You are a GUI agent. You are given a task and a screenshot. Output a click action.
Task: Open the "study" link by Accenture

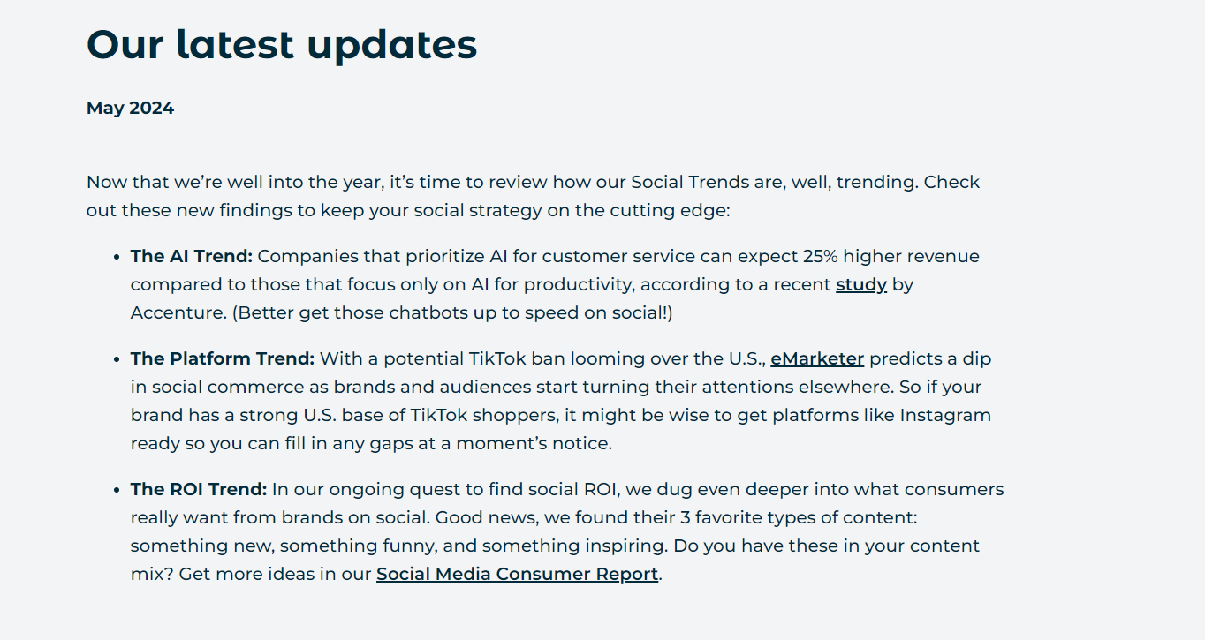(860, 285)
